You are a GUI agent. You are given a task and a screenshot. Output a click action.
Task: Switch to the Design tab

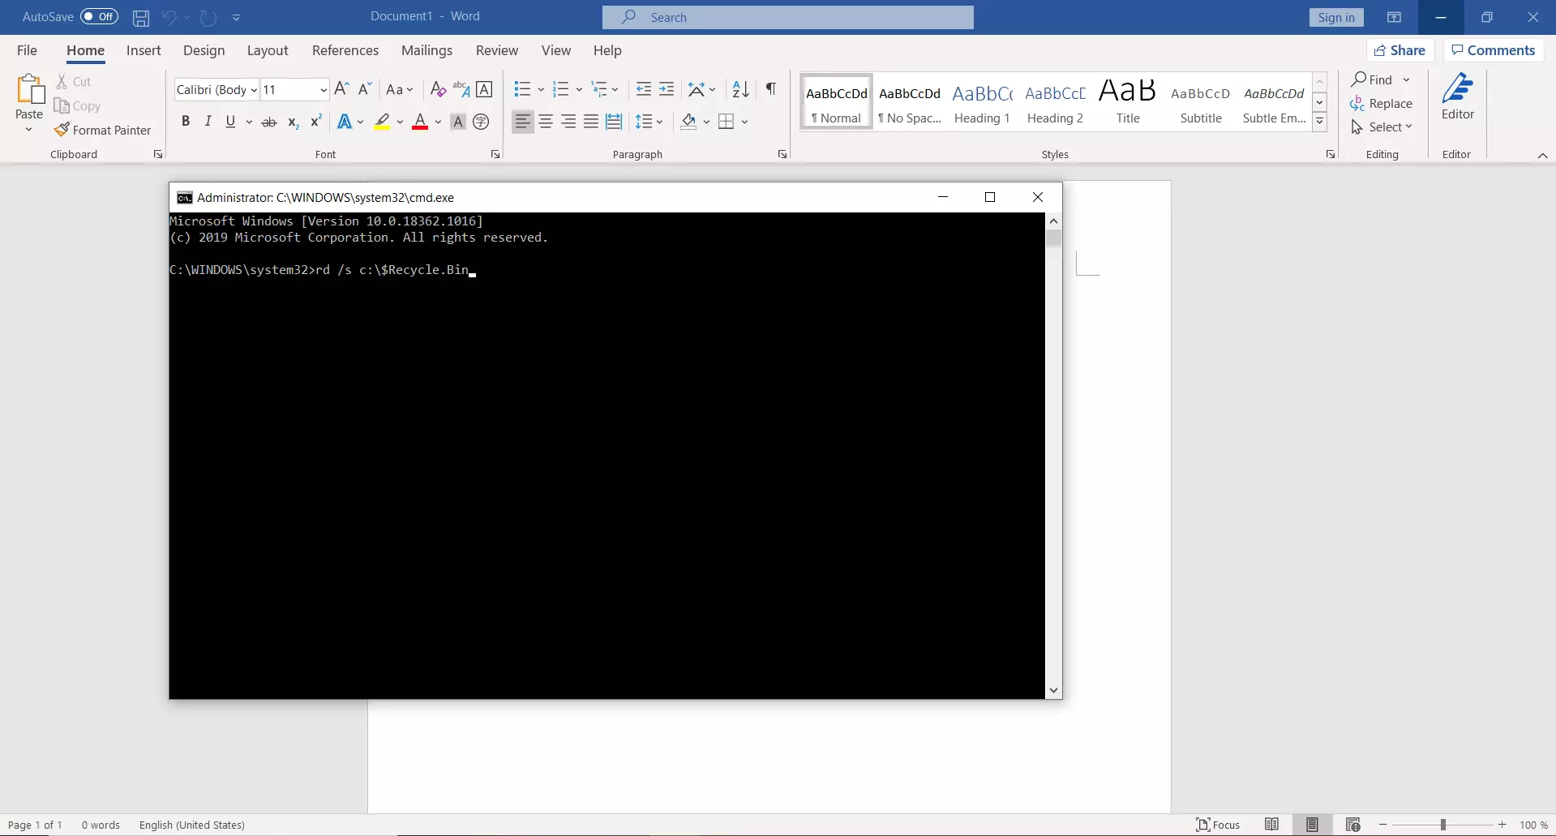coord(204,50)
